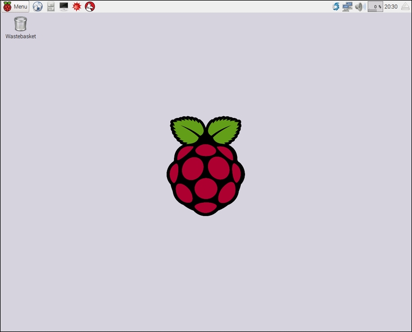Click the CPU usage monitor
Image resolution: width=412 pixels, height=332 pixels.
click(x=375, y=6)
